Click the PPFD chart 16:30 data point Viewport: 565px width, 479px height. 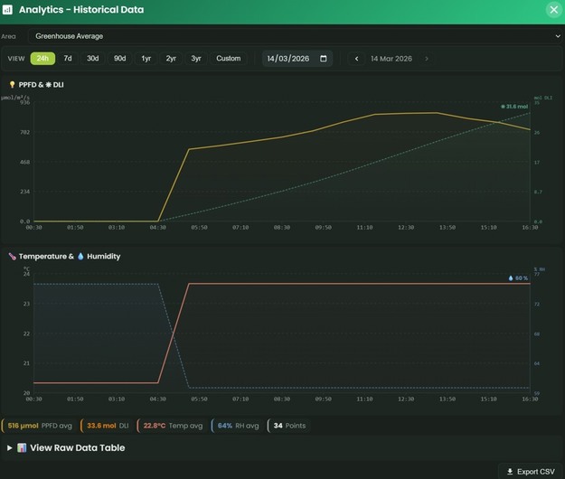tap(531, 130)
